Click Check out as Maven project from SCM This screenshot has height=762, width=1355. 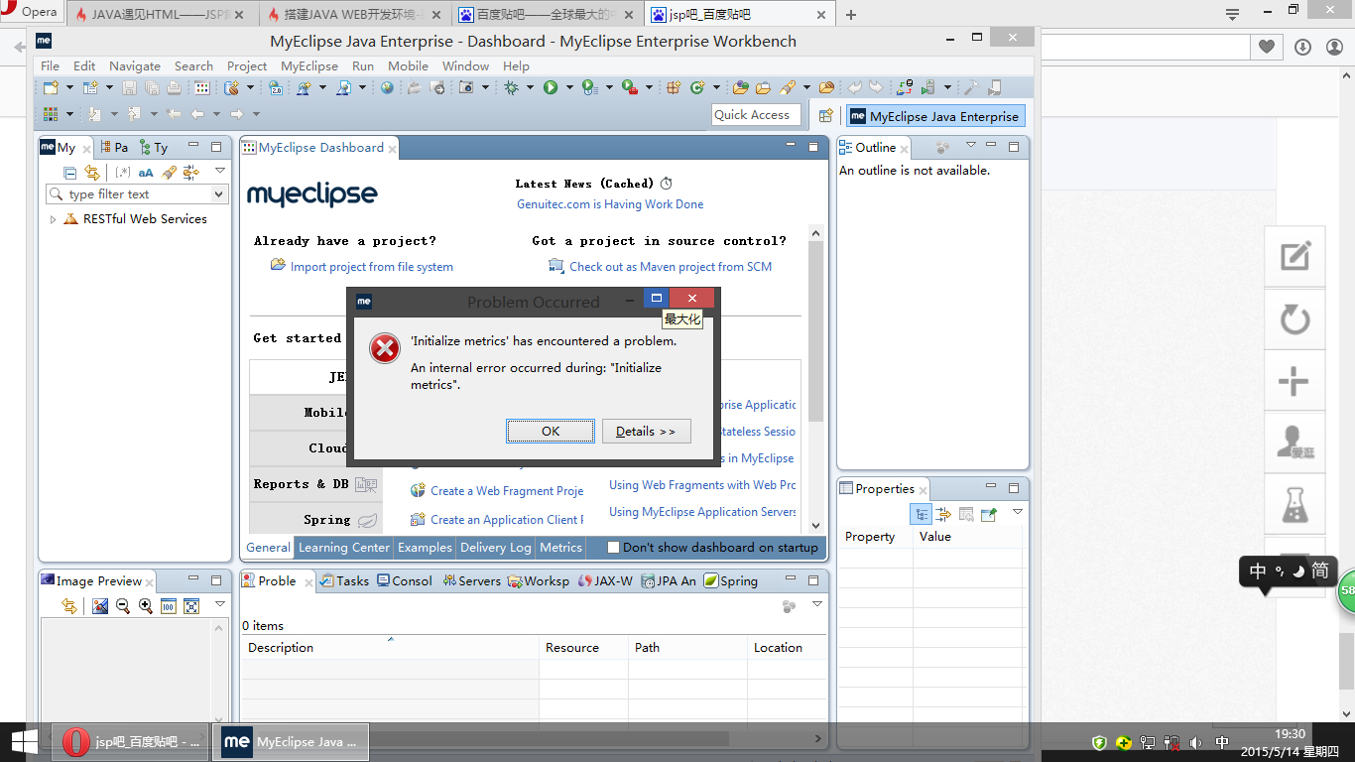671,267
